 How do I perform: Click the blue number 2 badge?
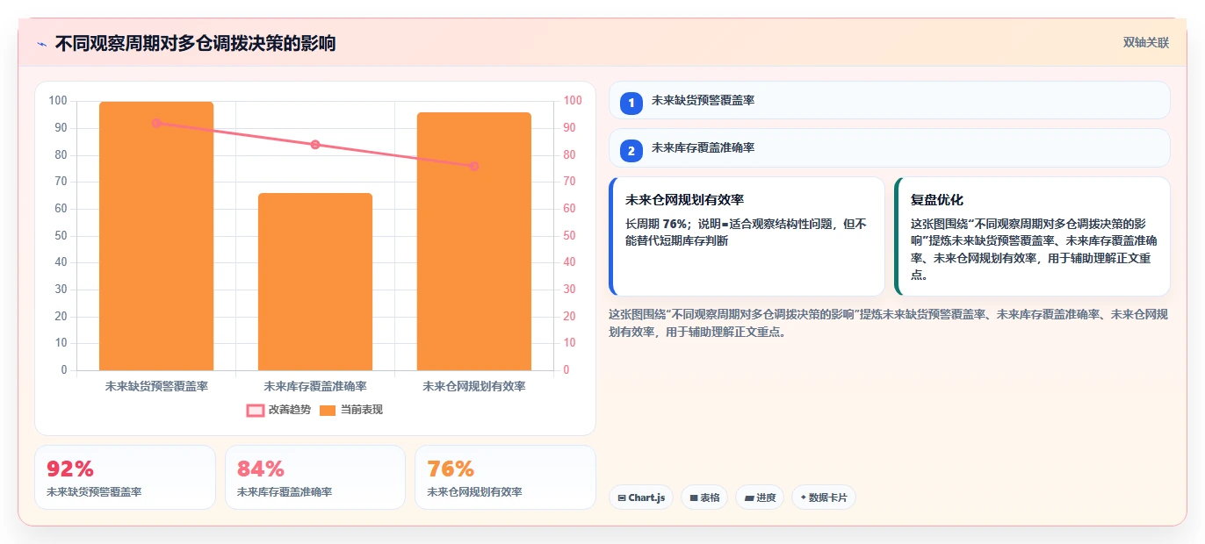631,151
